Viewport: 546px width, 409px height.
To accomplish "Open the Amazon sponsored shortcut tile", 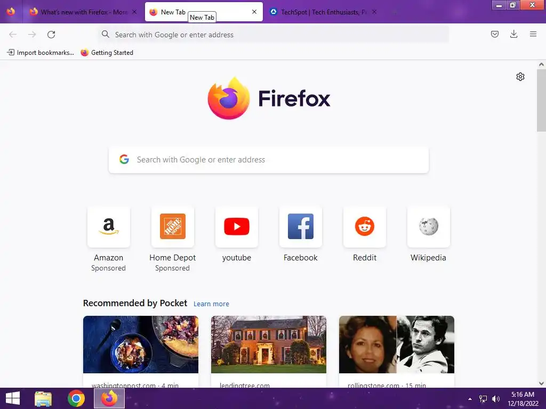I will (109, 227).
